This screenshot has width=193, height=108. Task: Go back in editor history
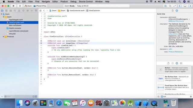(44, 11)
